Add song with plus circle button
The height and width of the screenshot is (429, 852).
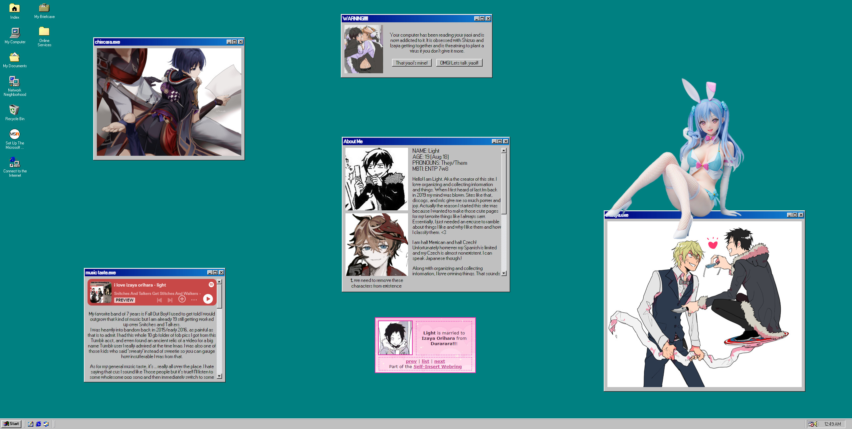tap(182, 299)
